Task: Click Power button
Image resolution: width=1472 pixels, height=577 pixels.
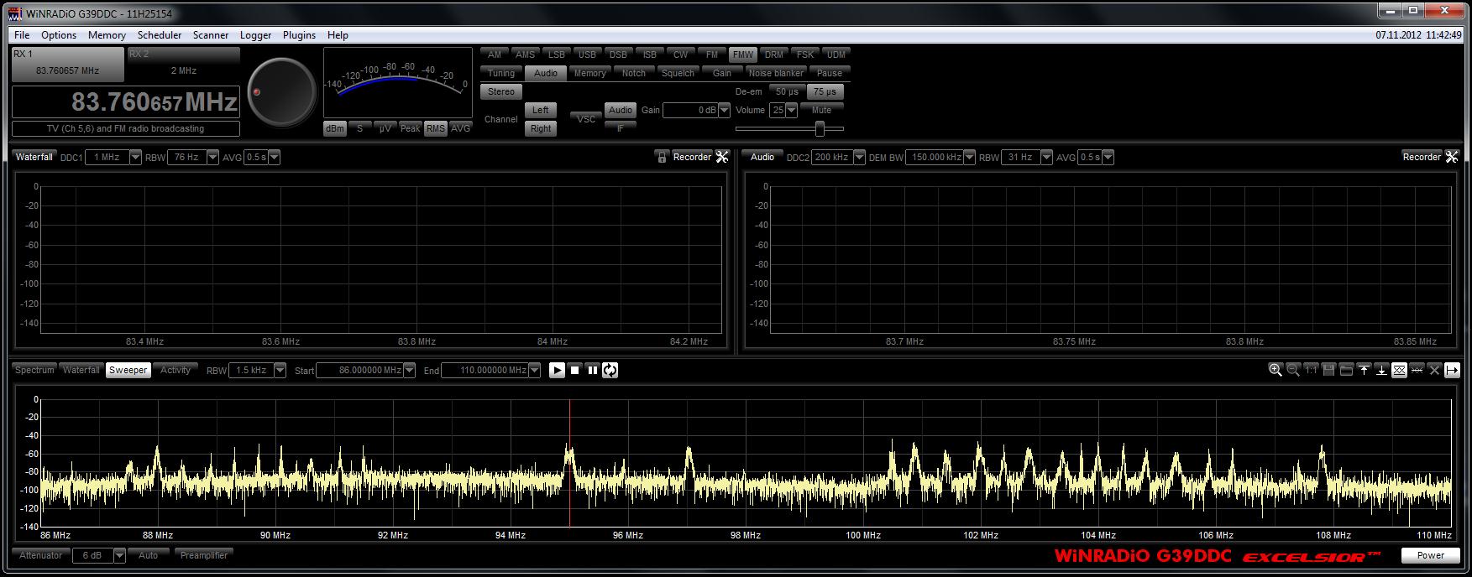Action: tap(1431, 555)
